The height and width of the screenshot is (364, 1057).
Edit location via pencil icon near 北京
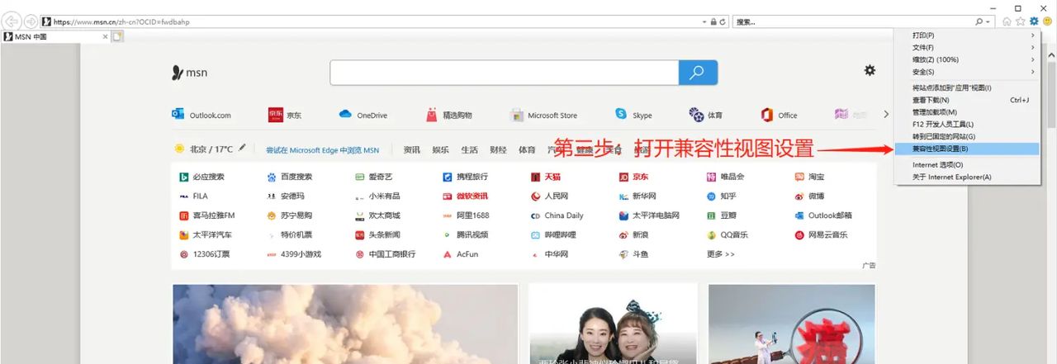pos(242,149)
